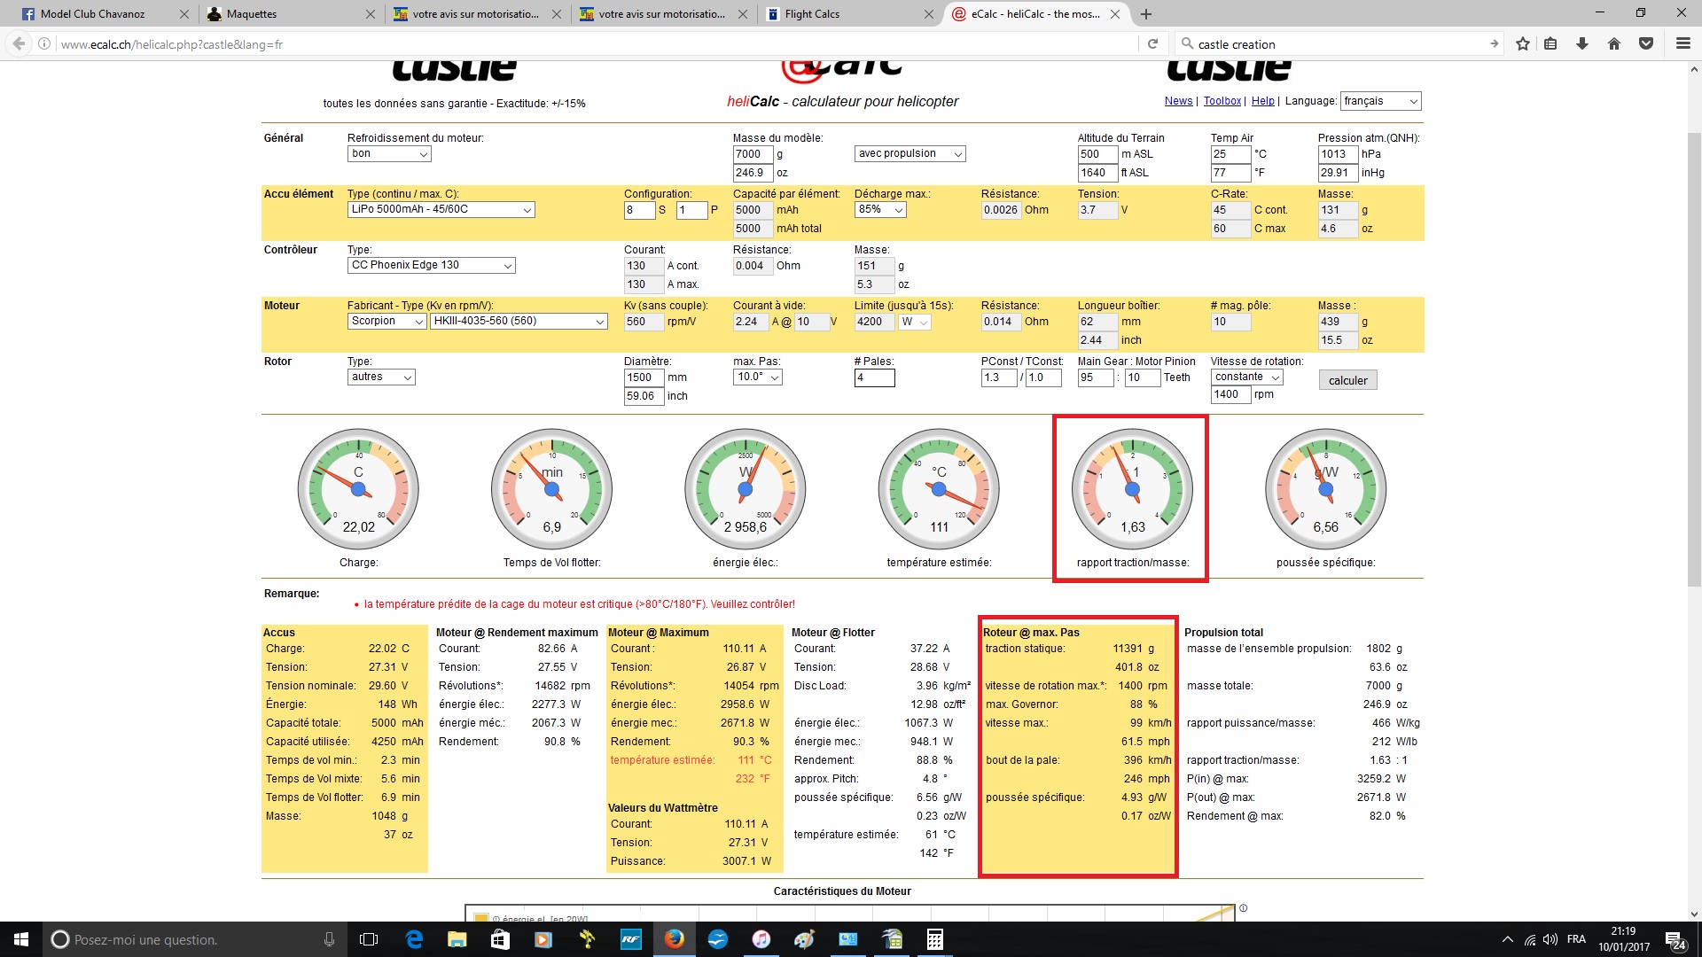This screenshot has width=1702, height=957.
Task: Reload the eCalc page
Action: coord(1152,43)
